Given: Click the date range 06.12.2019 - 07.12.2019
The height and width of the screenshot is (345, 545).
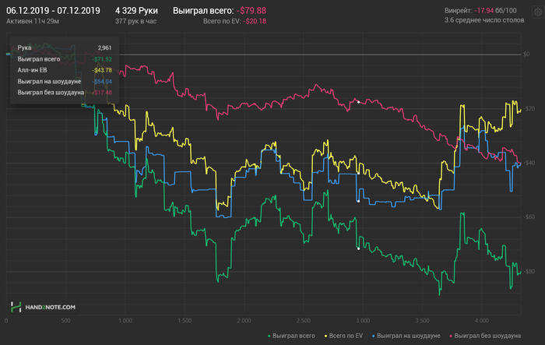Looking at the screenshot, I should click(x=52, y=11).
